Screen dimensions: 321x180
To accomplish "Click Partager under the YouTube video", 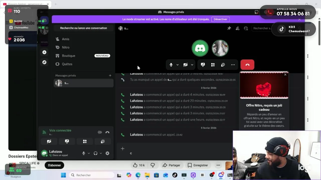I will tap(172, 165).
